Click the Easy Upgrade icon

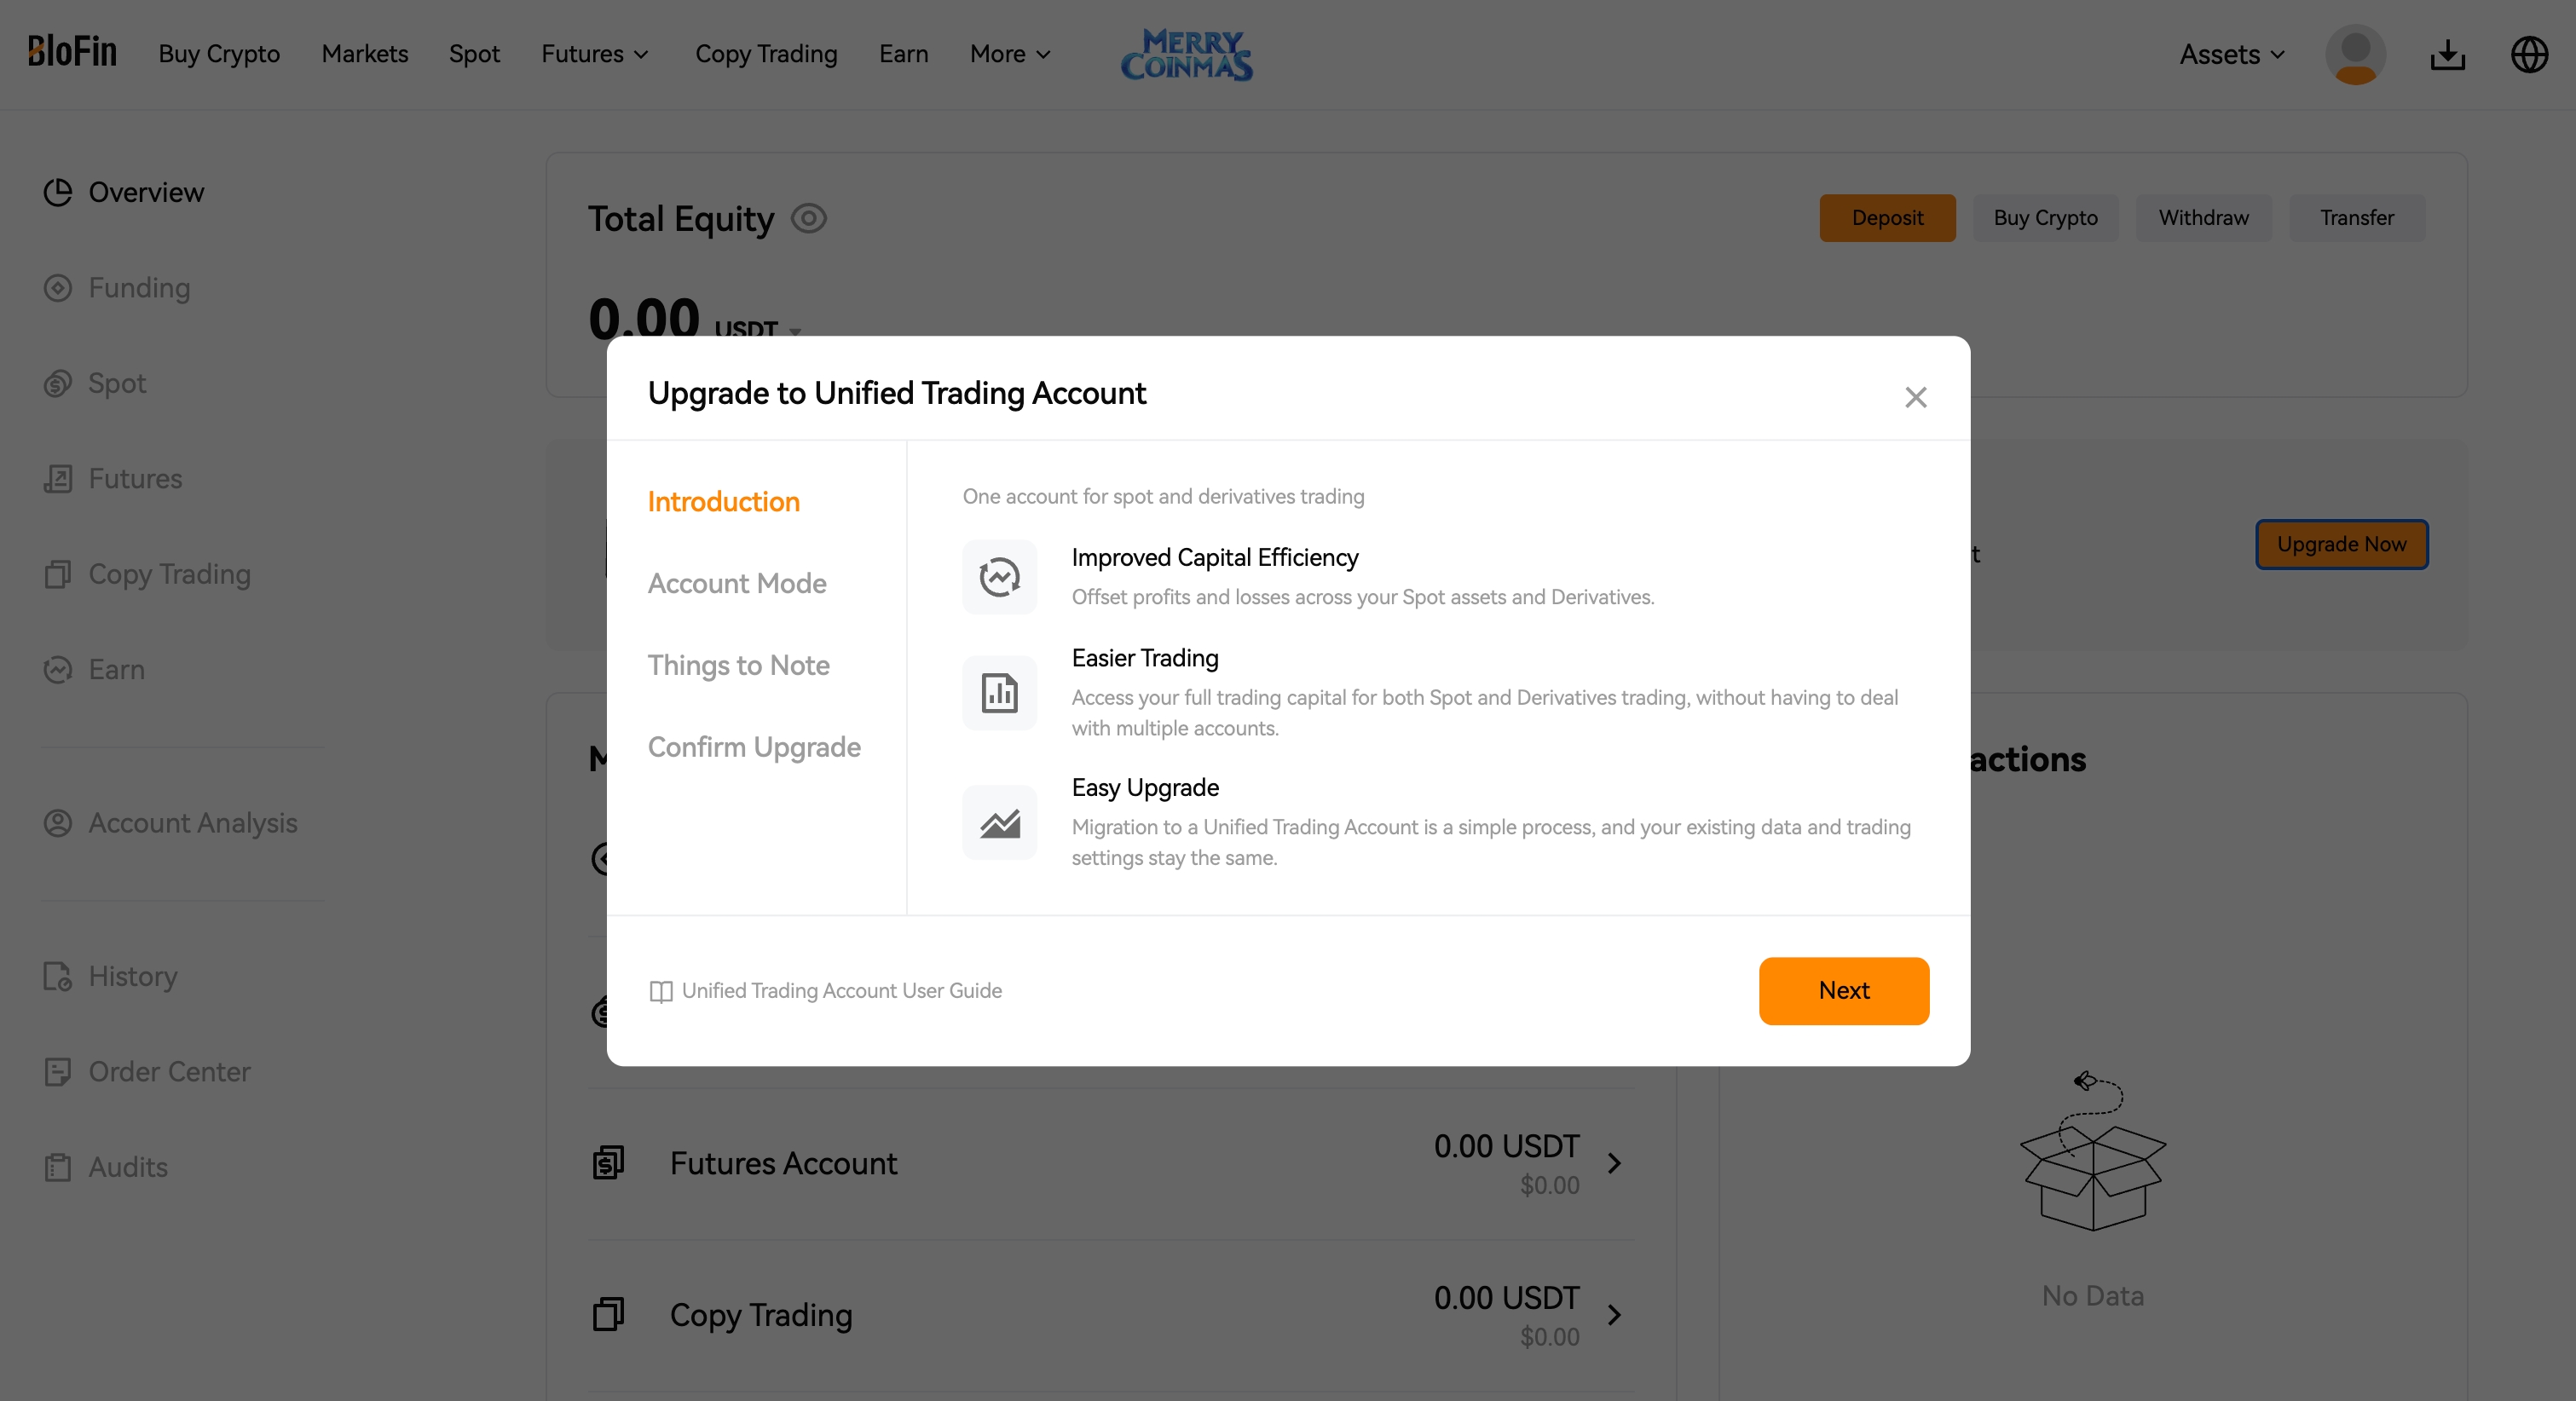point(999,822)
